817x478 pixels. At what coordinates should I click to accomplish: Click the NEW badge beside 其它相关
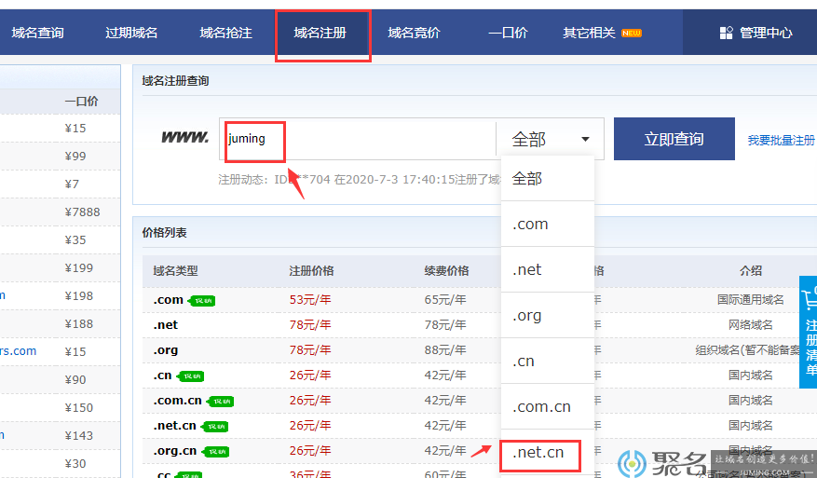tap(632, 33)
